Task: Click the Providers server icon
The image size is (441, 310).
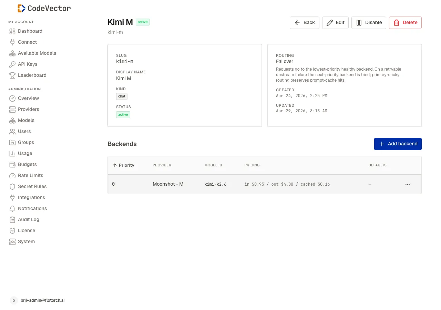Action: click(x=12, y=109)
